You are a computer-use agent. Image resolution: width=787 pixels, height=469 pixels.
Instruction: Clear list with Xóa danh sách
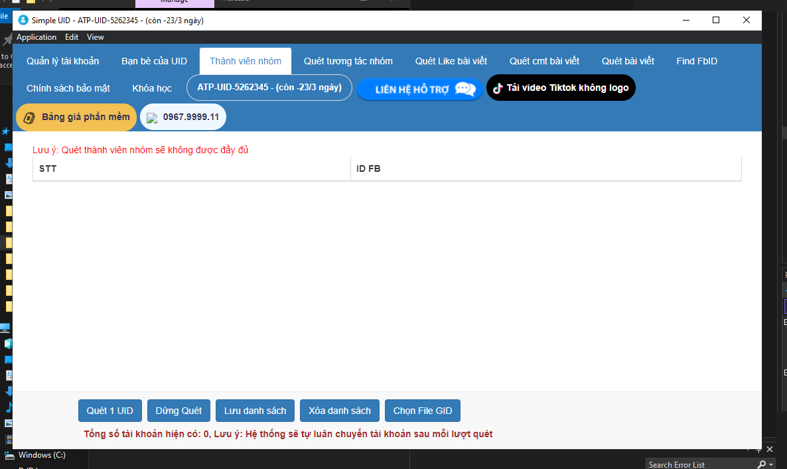point(340,411)
